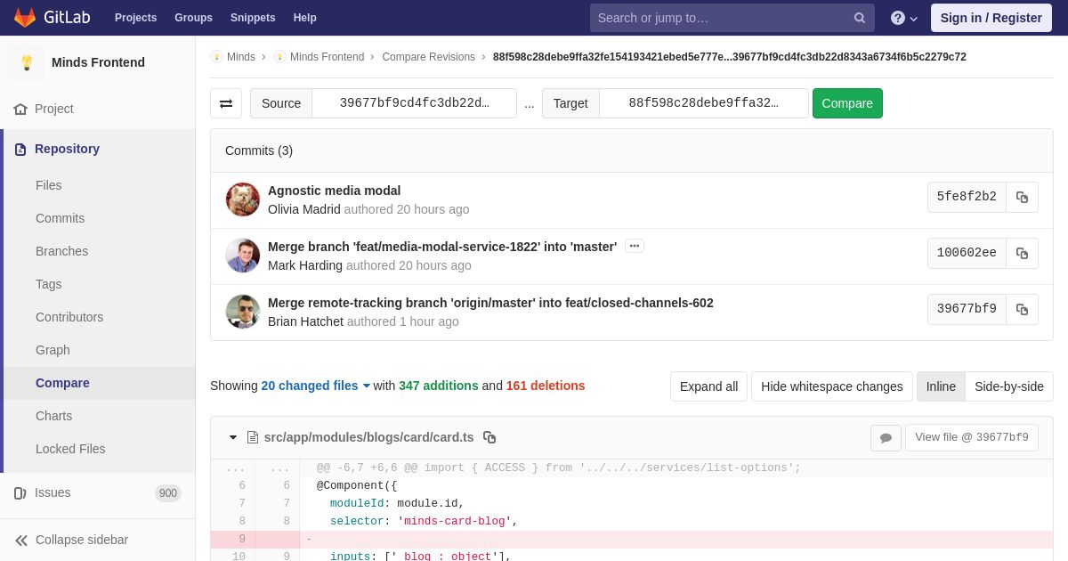Open the Groups menu
1068x561 pixels.
(193, 18)
